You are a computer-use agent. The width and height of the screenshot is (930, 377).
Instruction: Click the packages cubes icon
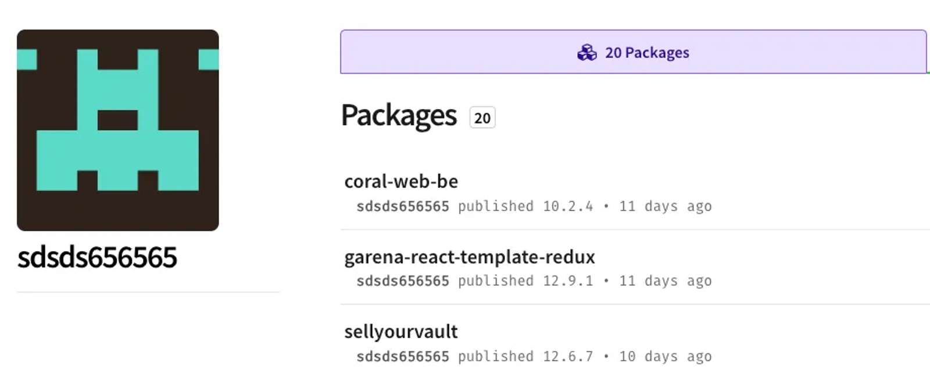pyautogui.click(x=586, y=53)
